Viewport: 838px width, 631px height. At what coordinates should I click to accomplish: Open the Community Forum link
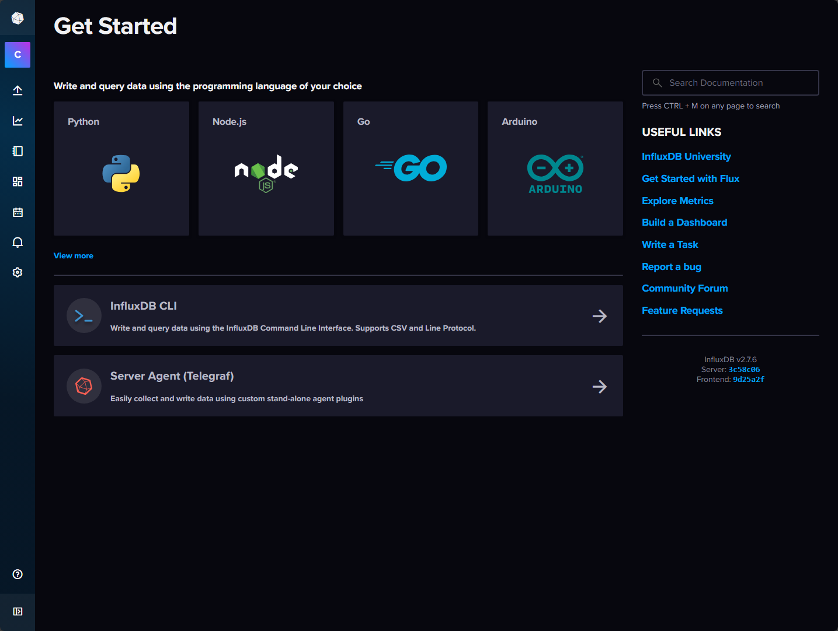coord(685,289)
